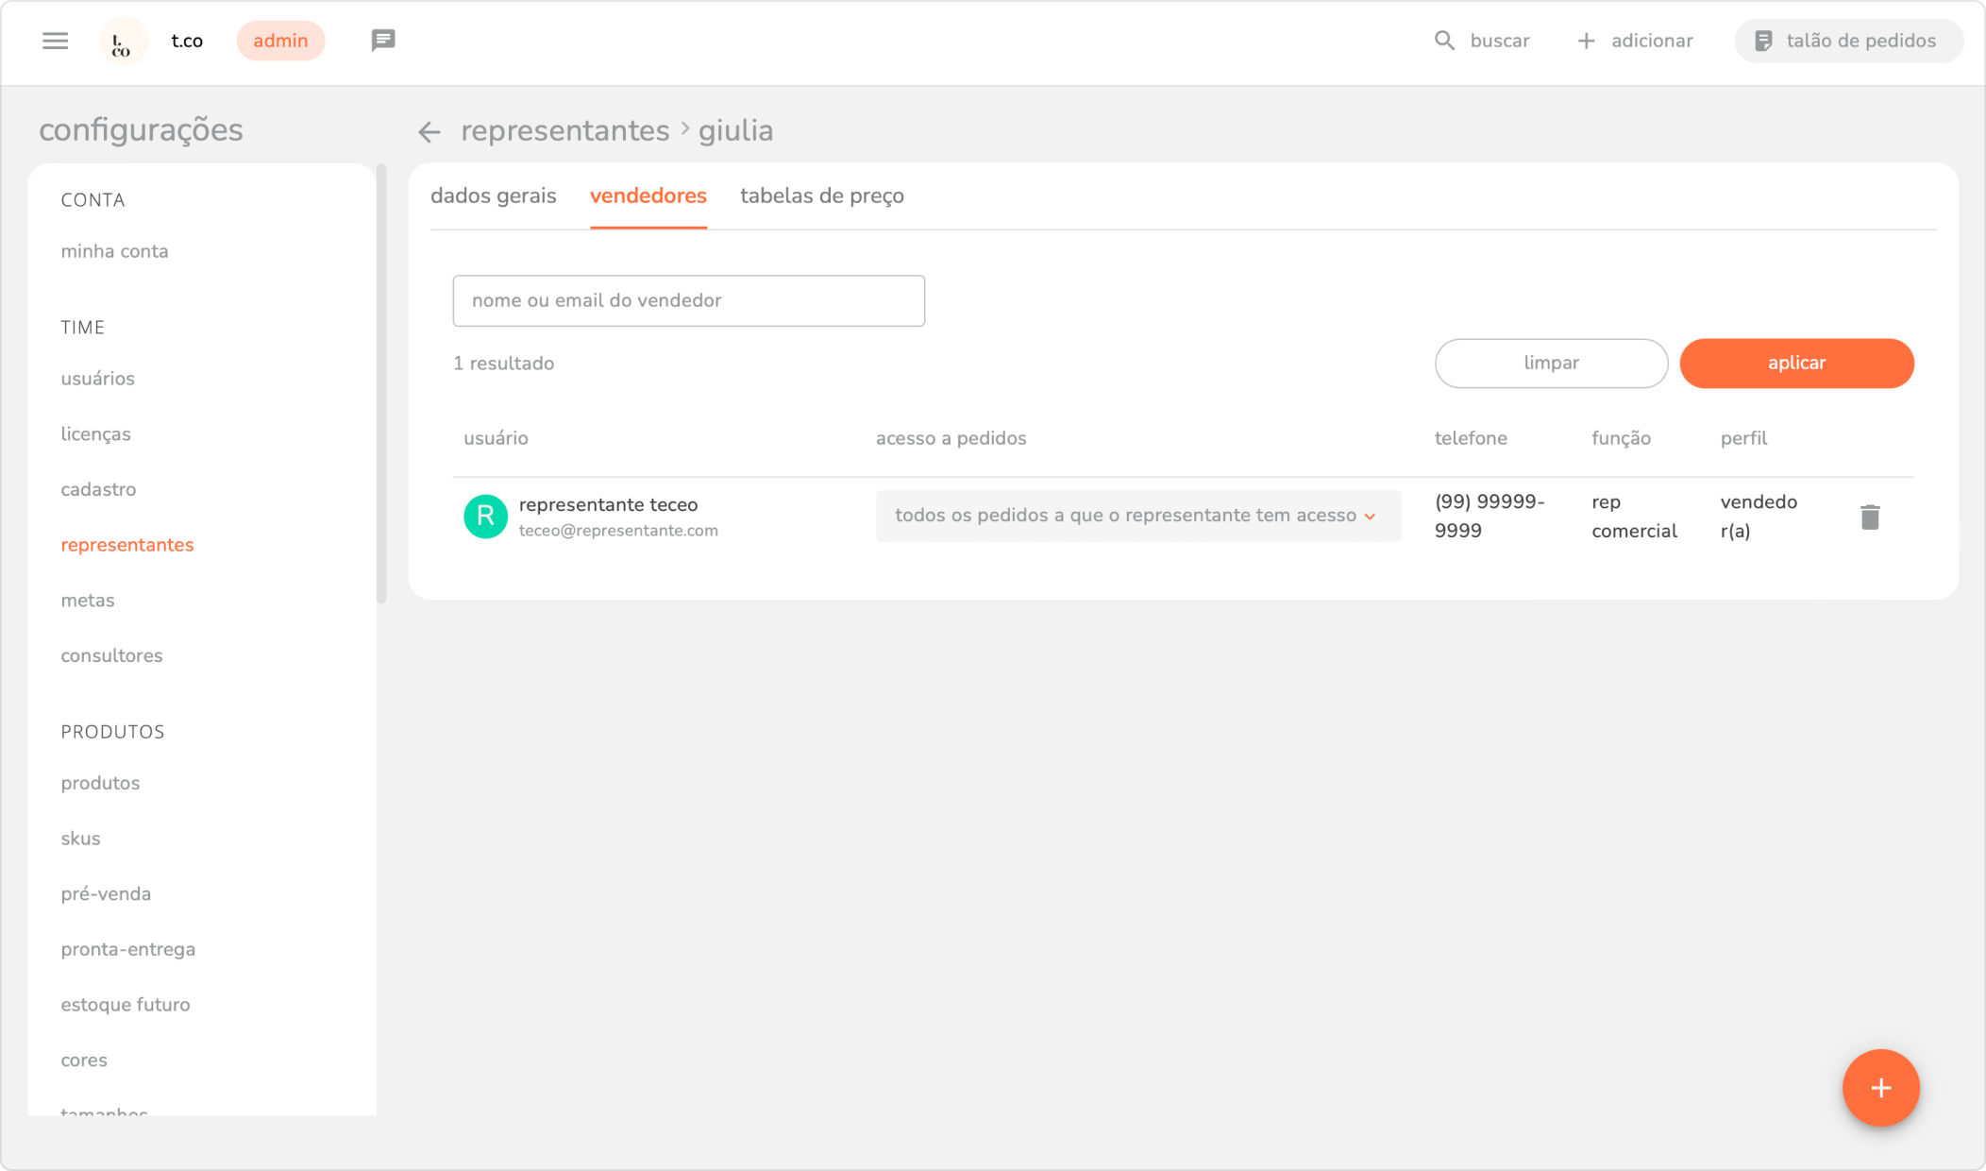Delete vendedor with the trash icon

[1869, 517]
